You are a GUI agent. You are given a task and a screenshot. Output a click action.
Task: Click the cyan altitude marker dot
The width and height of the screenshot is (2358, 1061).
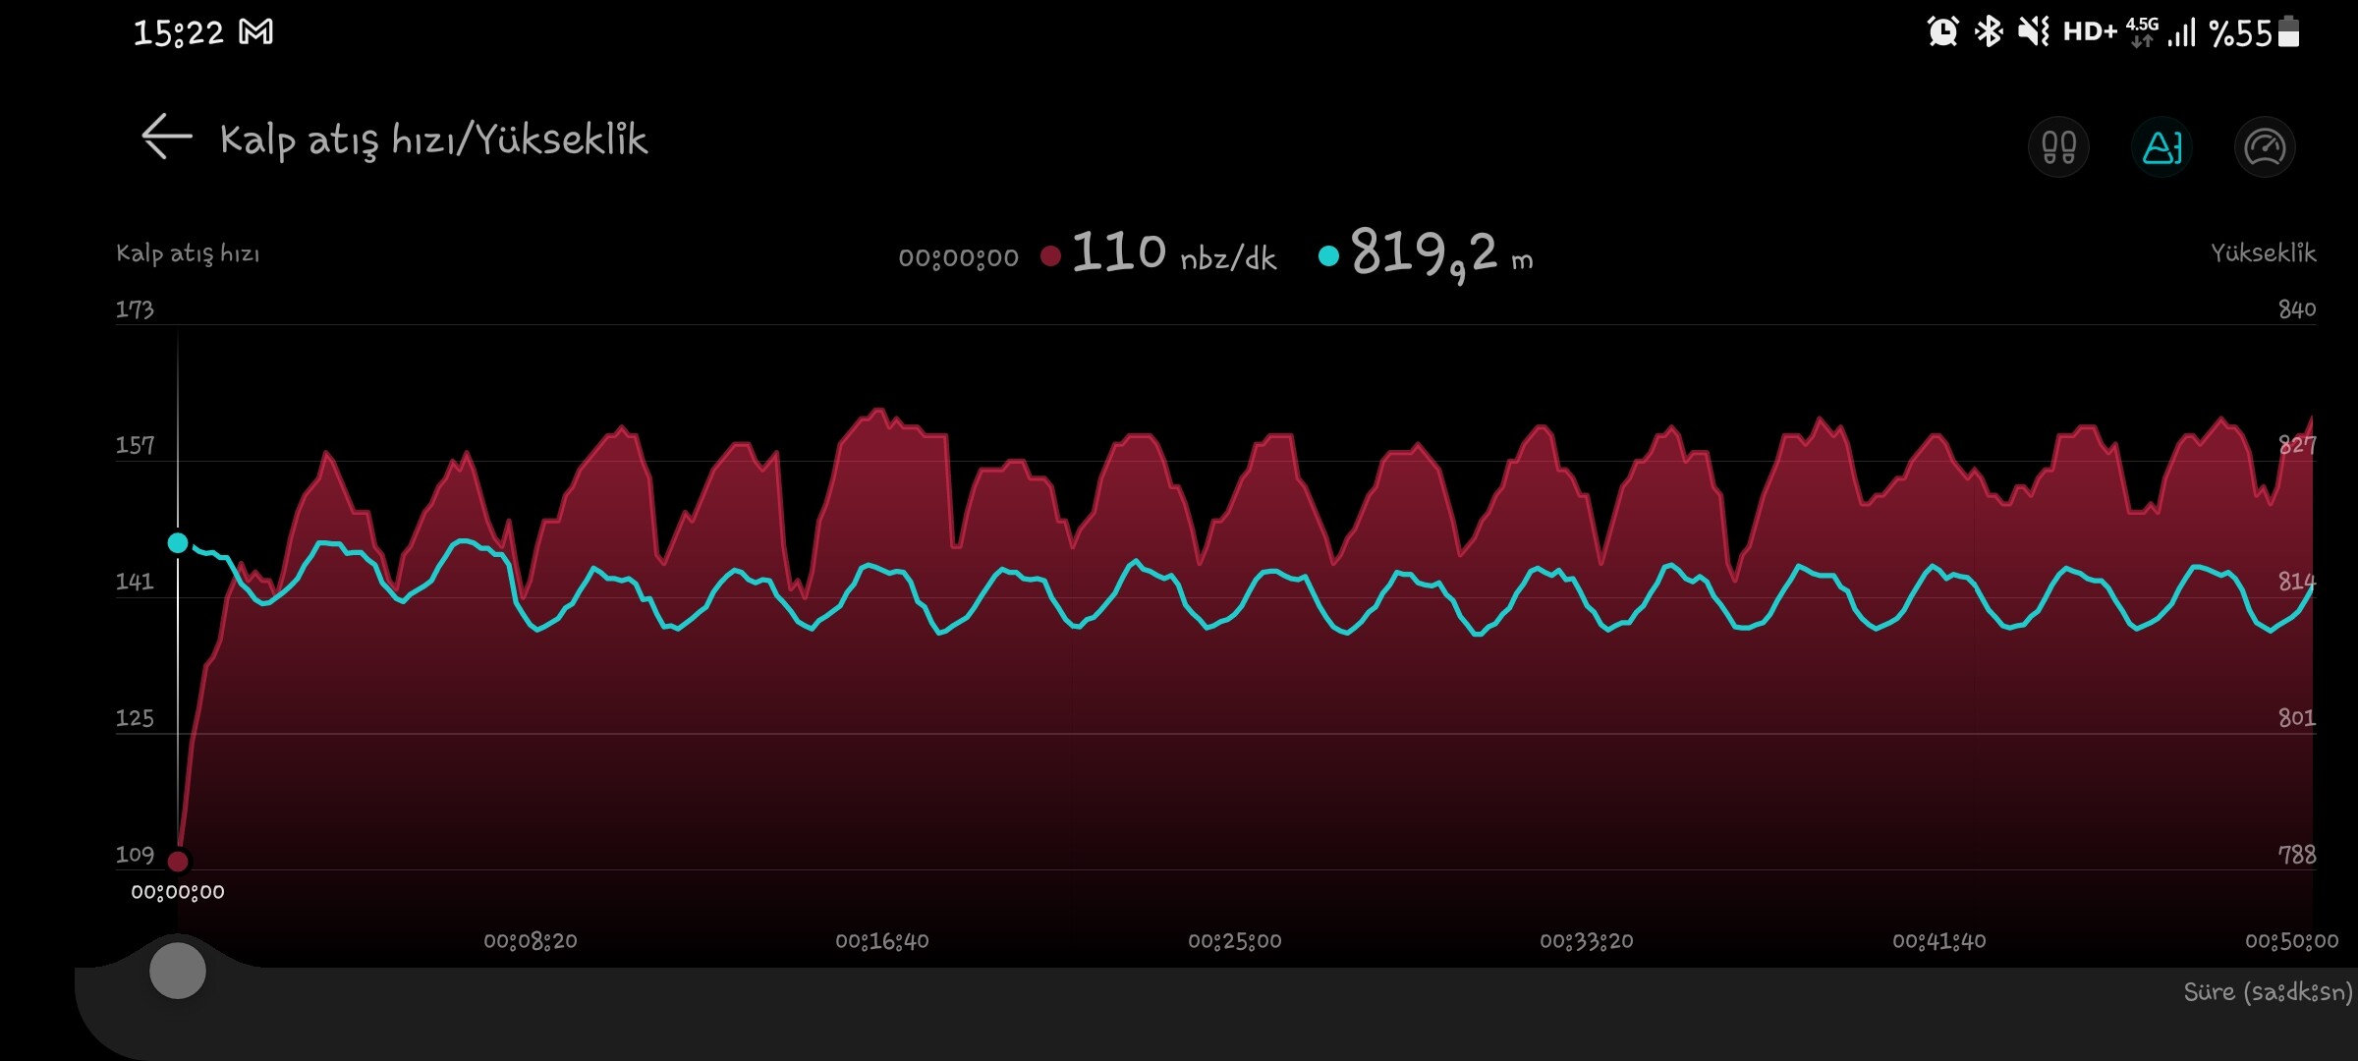(178, 543)
